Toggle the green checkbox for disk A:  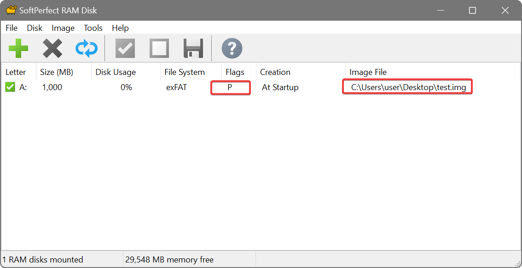coord(10,87)
